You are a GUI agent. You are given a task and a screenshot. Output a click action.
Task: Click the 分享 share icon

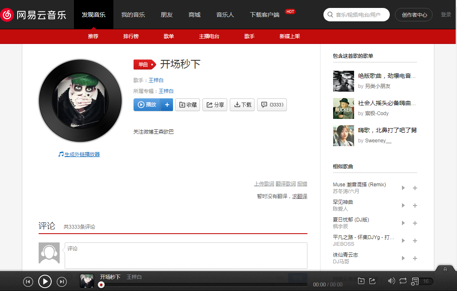point(209,105)
